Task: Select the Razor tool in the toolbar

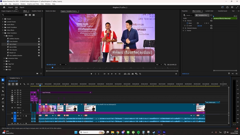Action: tap(3, 91)
